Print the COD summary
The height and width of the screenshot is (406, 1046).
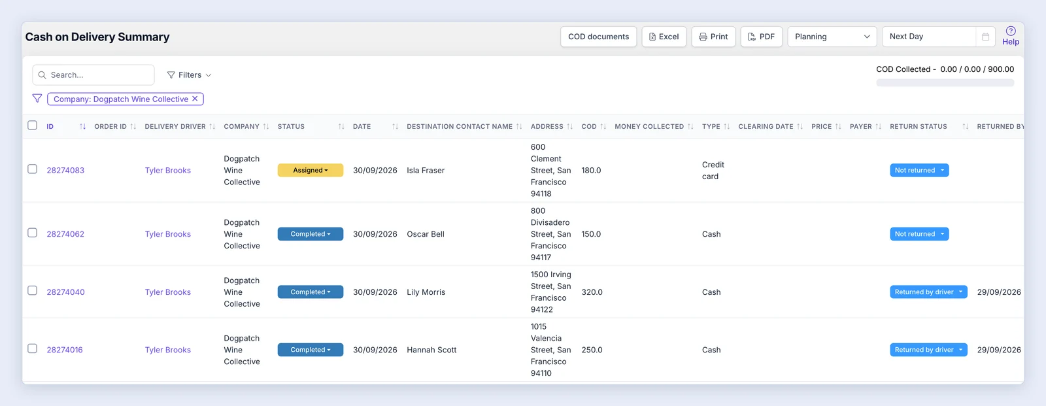click(714, 37)
